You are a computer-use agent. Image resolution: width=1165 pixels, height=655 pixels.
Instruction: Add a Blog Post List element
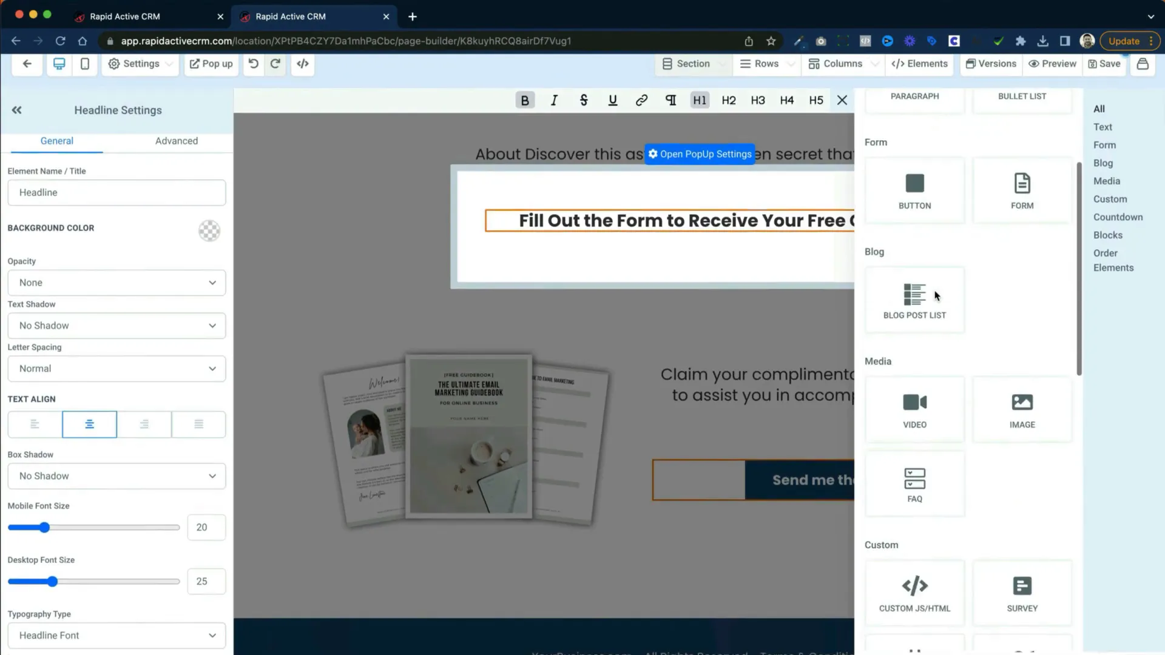[x=914, y=300]
